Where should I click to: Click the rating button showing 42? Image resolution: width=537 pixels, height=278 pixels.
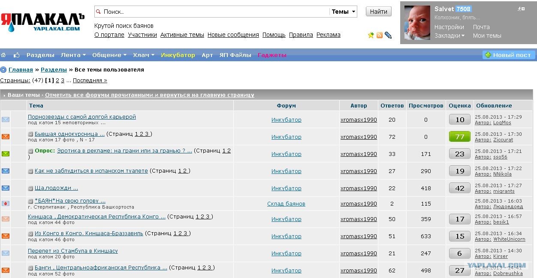point(460,188)
